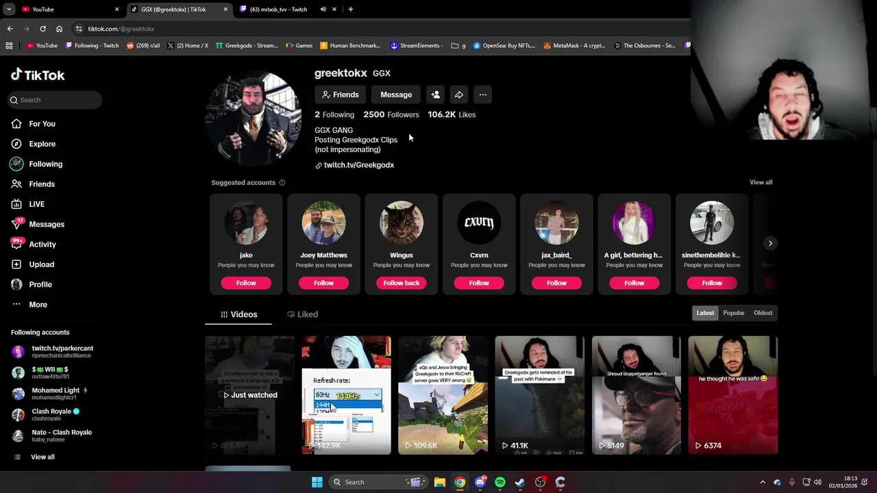Click the TikTok logo
Image resolution: width=877 pixels, height=493 pixels.
pyautogui.click(x=38, y=75)
